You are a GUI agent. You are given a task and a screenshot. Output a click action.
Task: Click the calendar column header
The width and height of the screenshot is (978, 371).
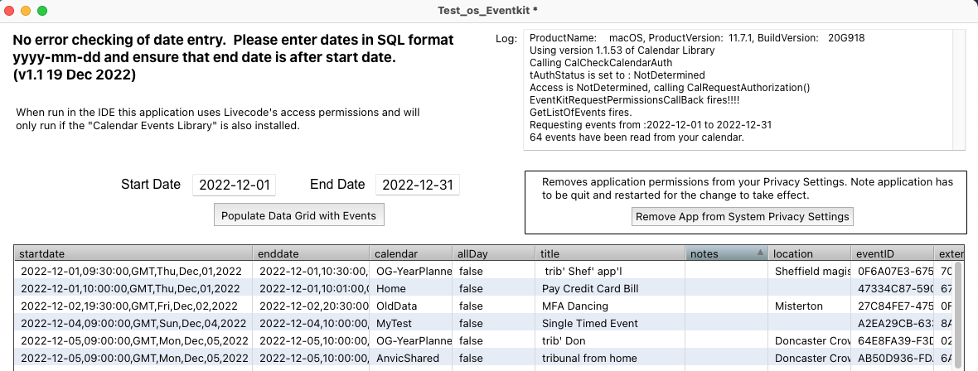click(409, 253)
